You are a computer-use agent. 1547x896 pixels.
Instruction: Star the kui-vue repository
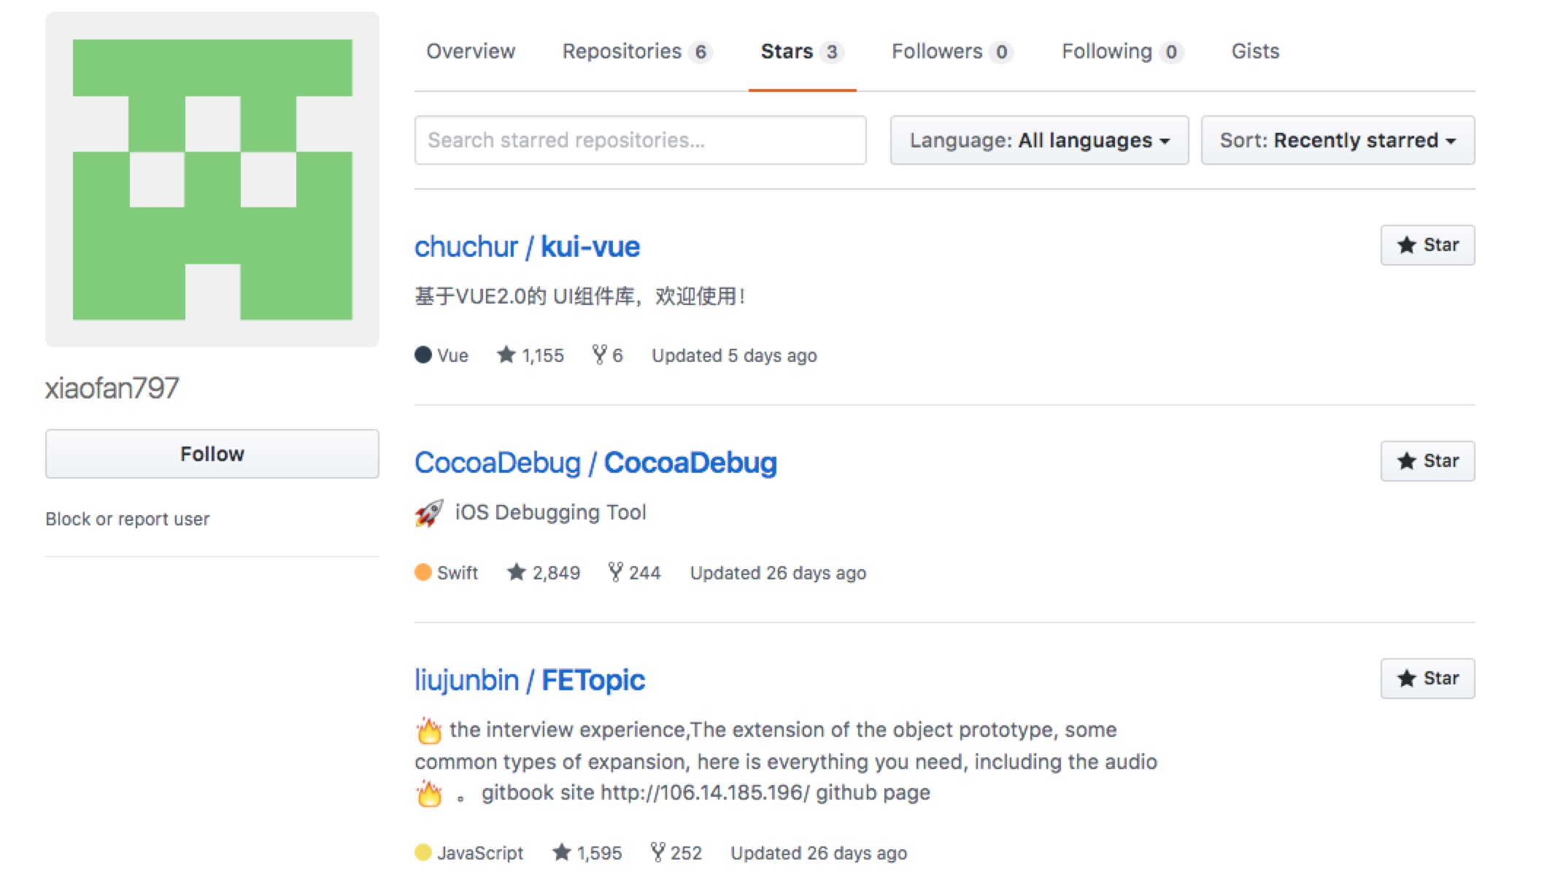point(1427,245)
